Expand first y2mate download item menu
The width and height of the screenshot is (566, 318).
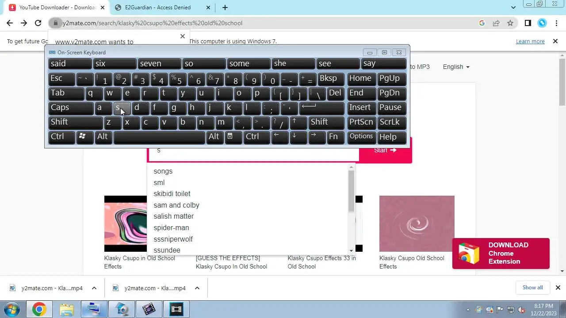pos(94,288)
